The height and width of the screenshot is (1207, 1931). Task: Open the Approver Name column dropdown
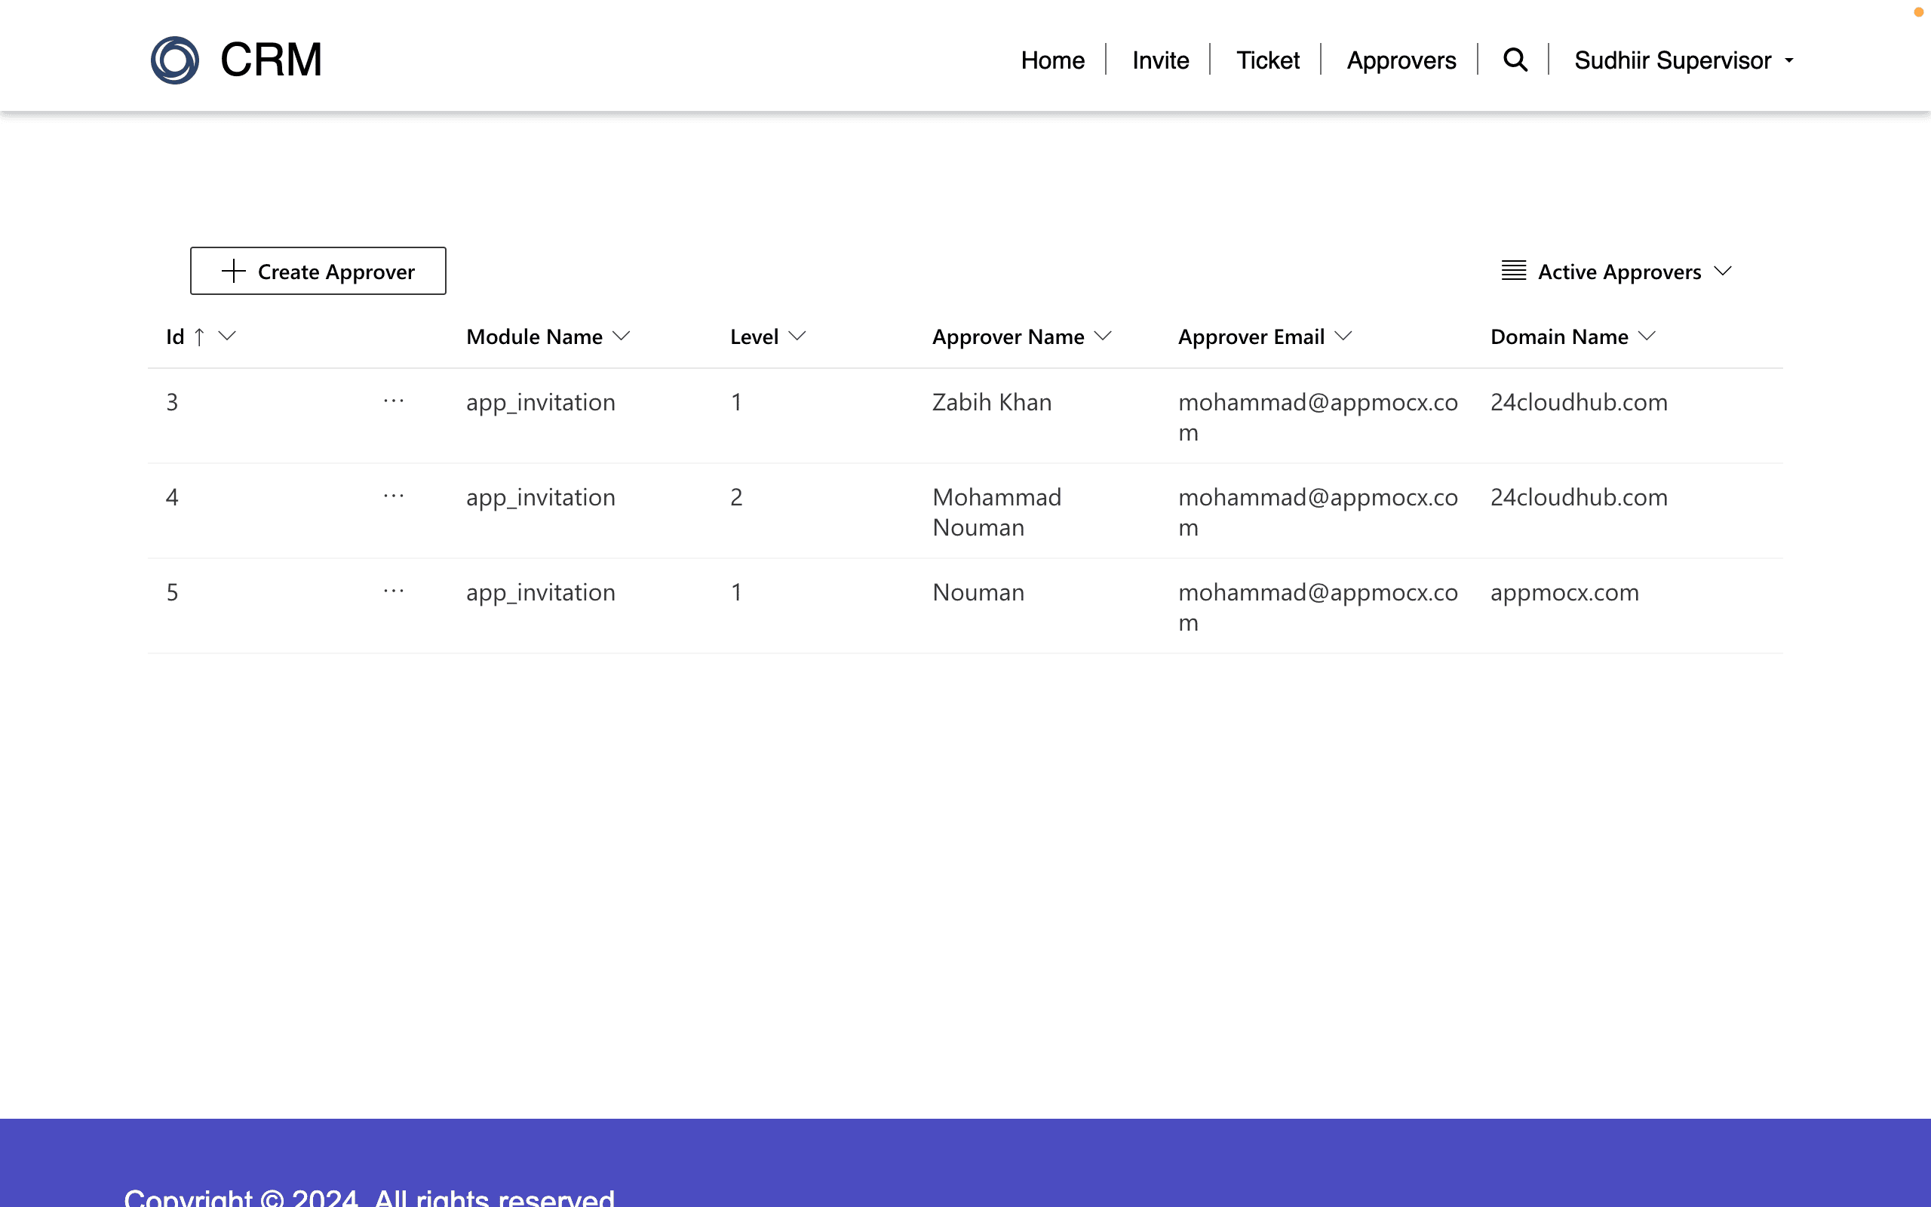tap(1103, 336)
